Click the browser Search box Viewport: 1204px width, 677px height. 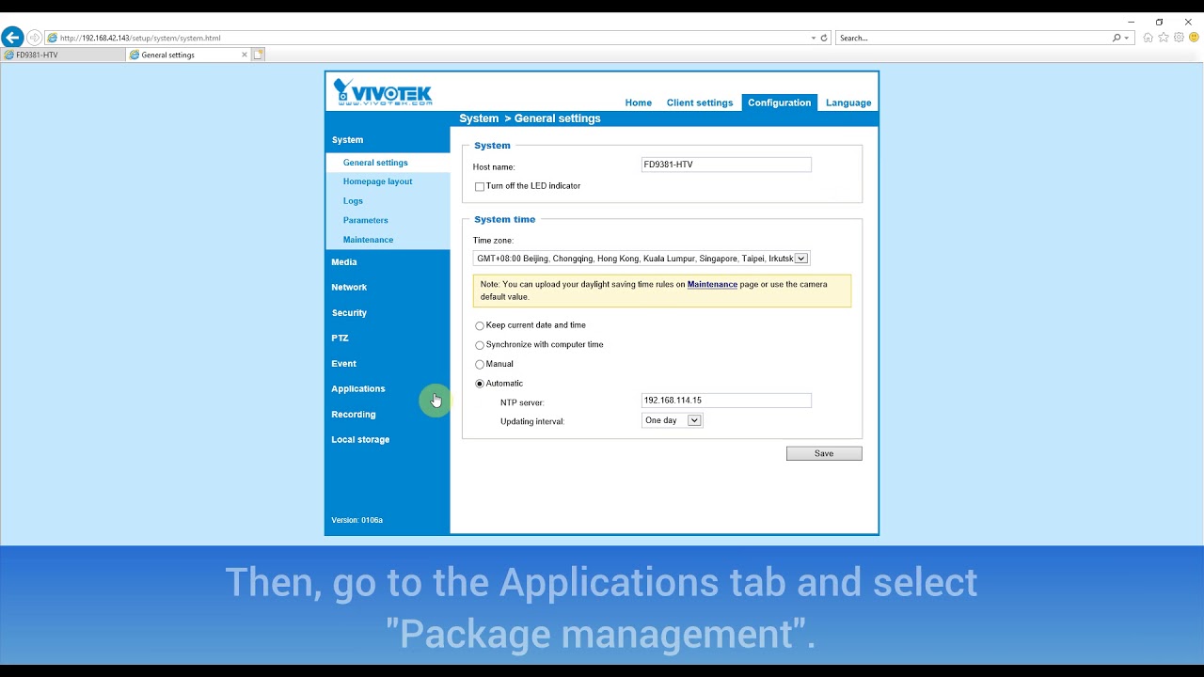tap(974, 39)
